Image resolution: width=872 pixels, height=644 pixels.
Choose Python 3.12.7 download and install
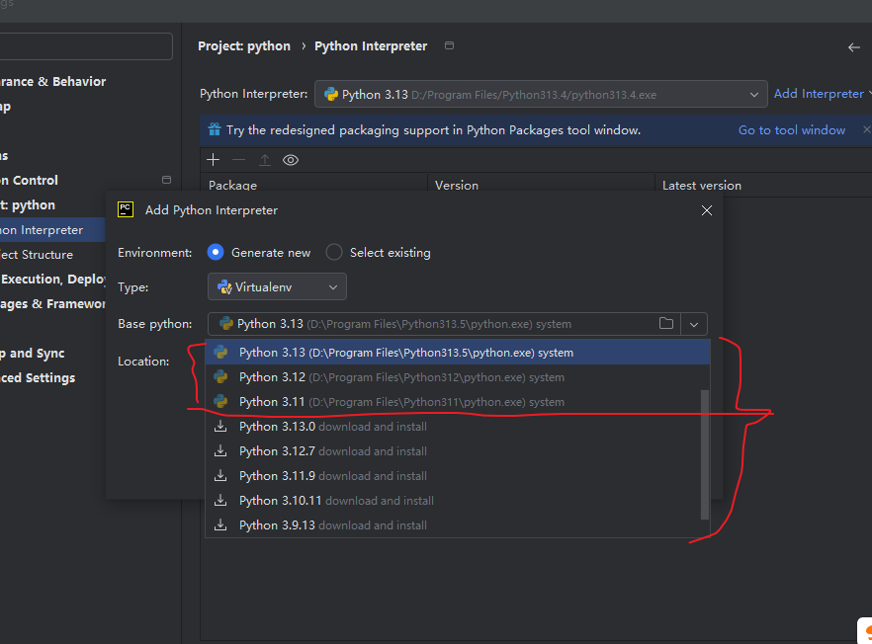point(453,450)
